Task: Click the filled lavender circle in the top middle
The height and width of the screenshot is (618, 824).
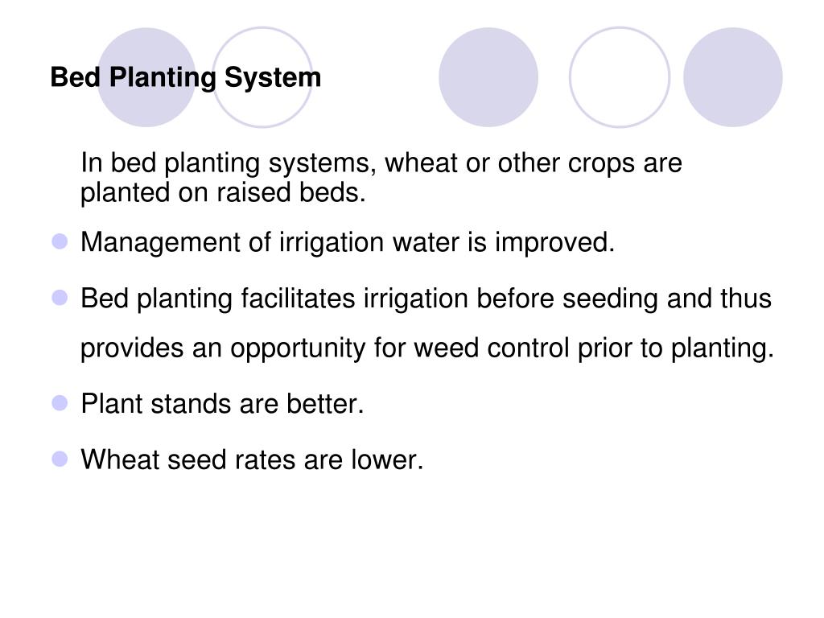Action: coord(488,77)
